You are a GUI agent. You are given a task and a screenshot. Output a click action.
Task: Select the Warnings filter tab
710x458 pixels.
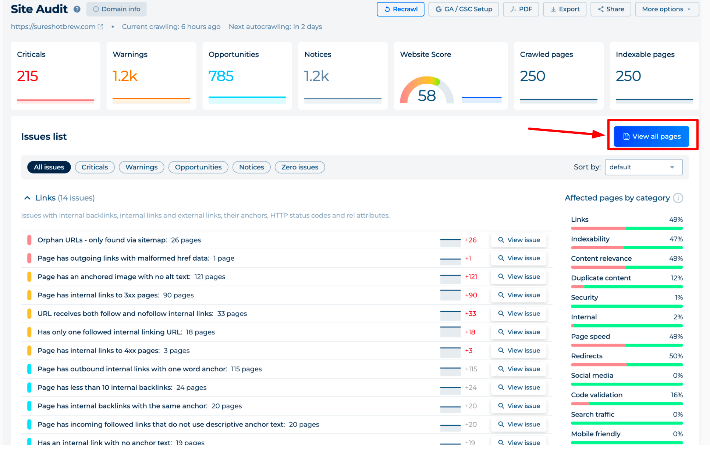coord(141,167)
